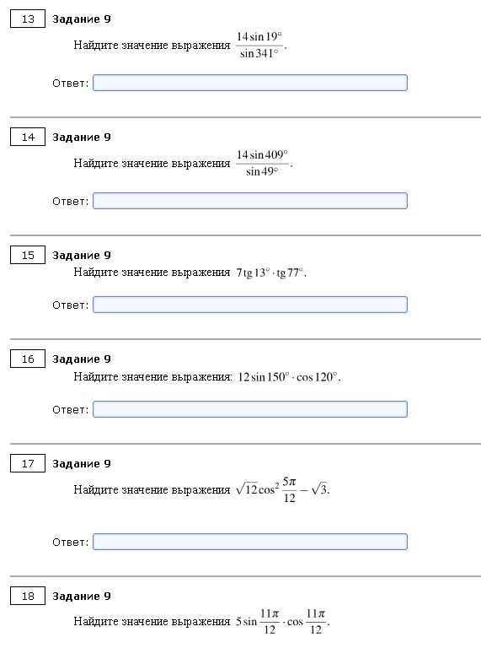The image size is (481, 648).
Task: Click the Задание 9 heading beside number 18
Action: [x=82, y=597]
